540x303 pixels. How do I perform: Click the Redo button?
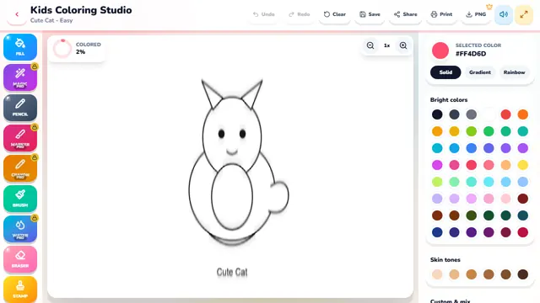[x=300, y=14]
